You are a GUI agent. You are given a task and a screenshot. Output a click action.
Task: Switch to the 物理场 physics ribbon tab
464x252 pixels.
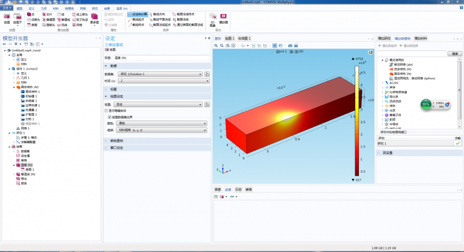(x=70, y=9)
